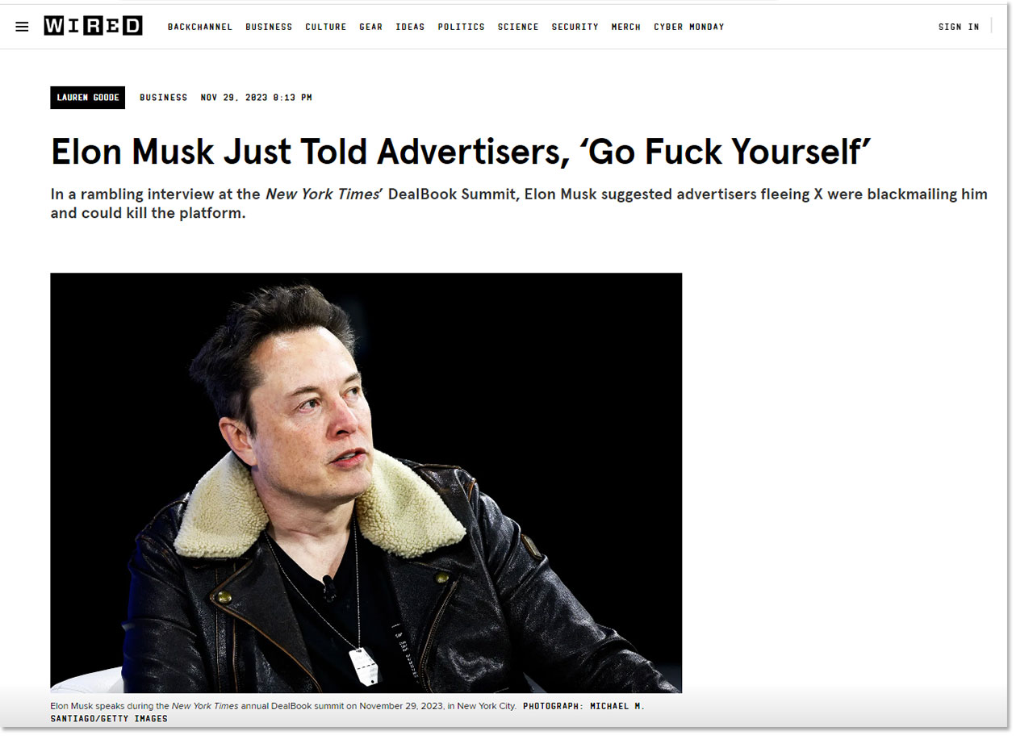Open the Elon Musk article photo
The width and height of the screenshot is (1033, 748).
366,483
